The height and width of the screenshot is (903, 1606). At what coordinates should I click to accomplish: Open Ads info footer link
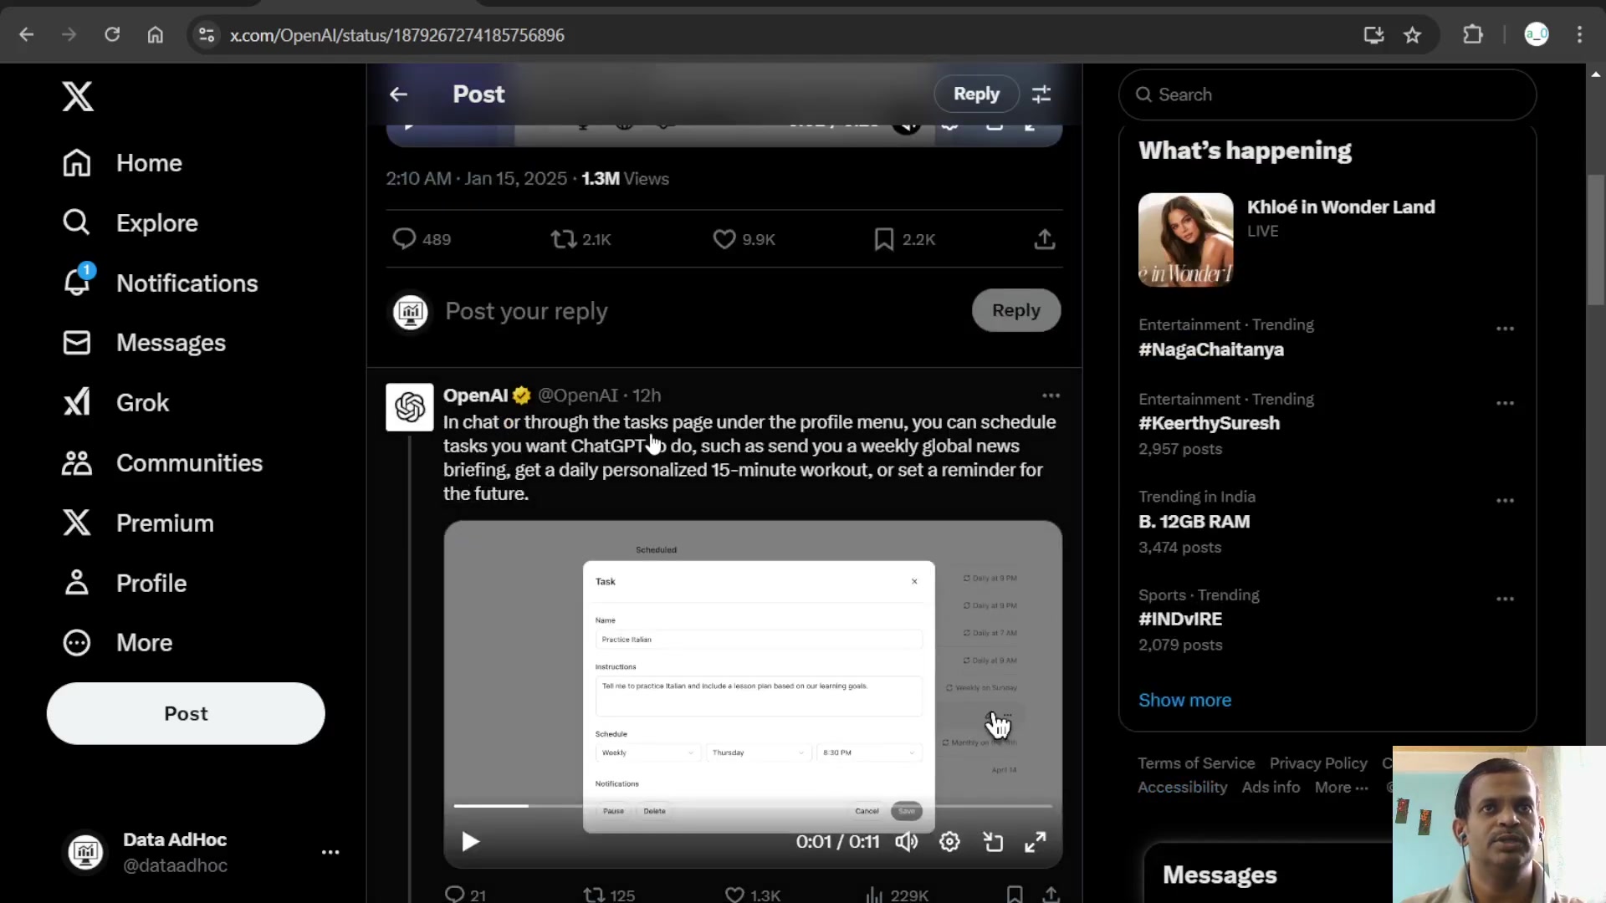[1271, 788]
